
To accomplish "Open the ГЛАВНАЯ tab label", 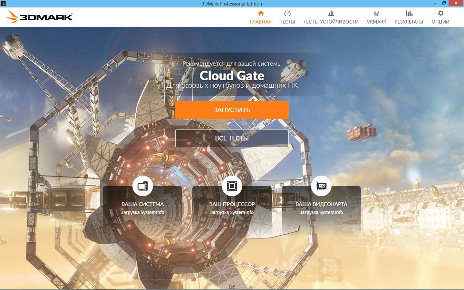I will [x=261, y=22].
